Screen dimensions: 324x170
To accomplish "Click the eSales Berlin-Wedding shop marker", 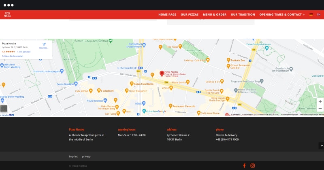I will (2, 101).
